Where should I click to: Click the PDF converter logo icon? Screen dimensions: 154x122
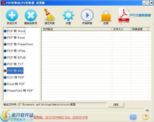pyautogui.click(x=124, y=16)
